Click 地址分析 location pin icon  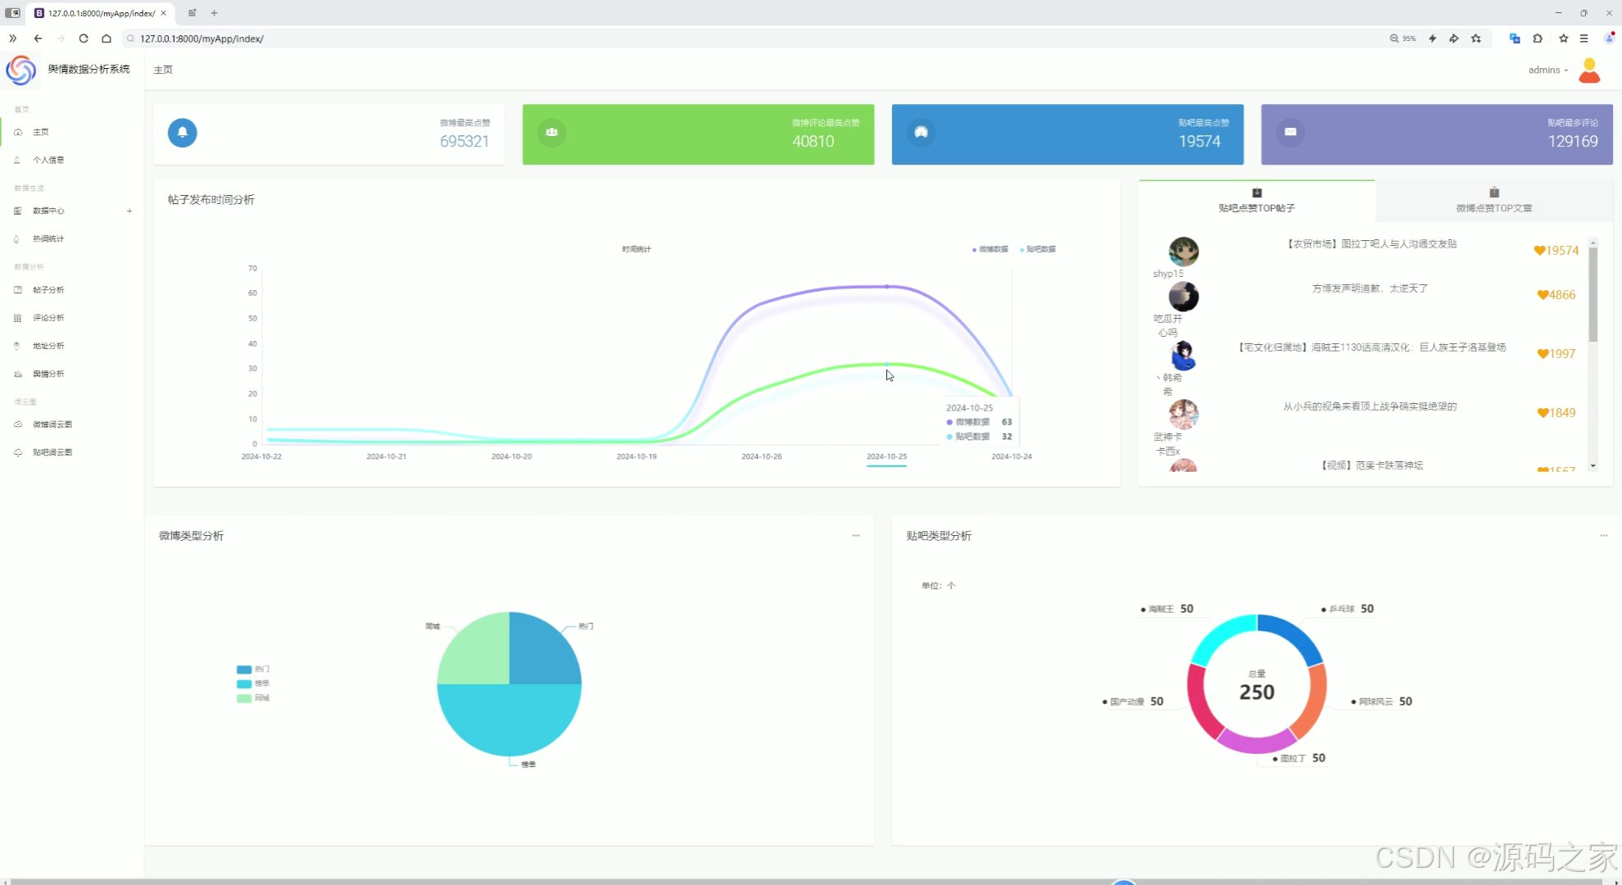pos(17,346)
